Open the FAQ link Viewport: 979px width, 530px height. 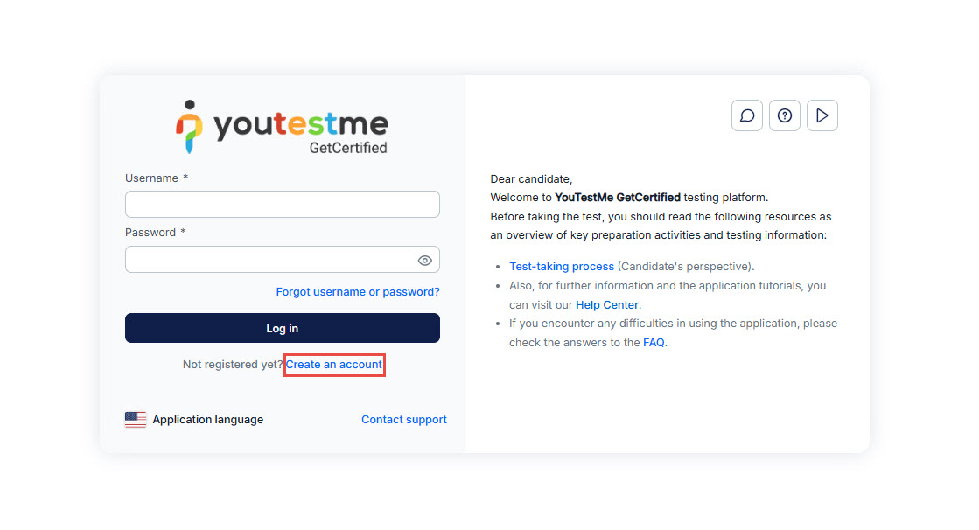[x=654, y=343]
